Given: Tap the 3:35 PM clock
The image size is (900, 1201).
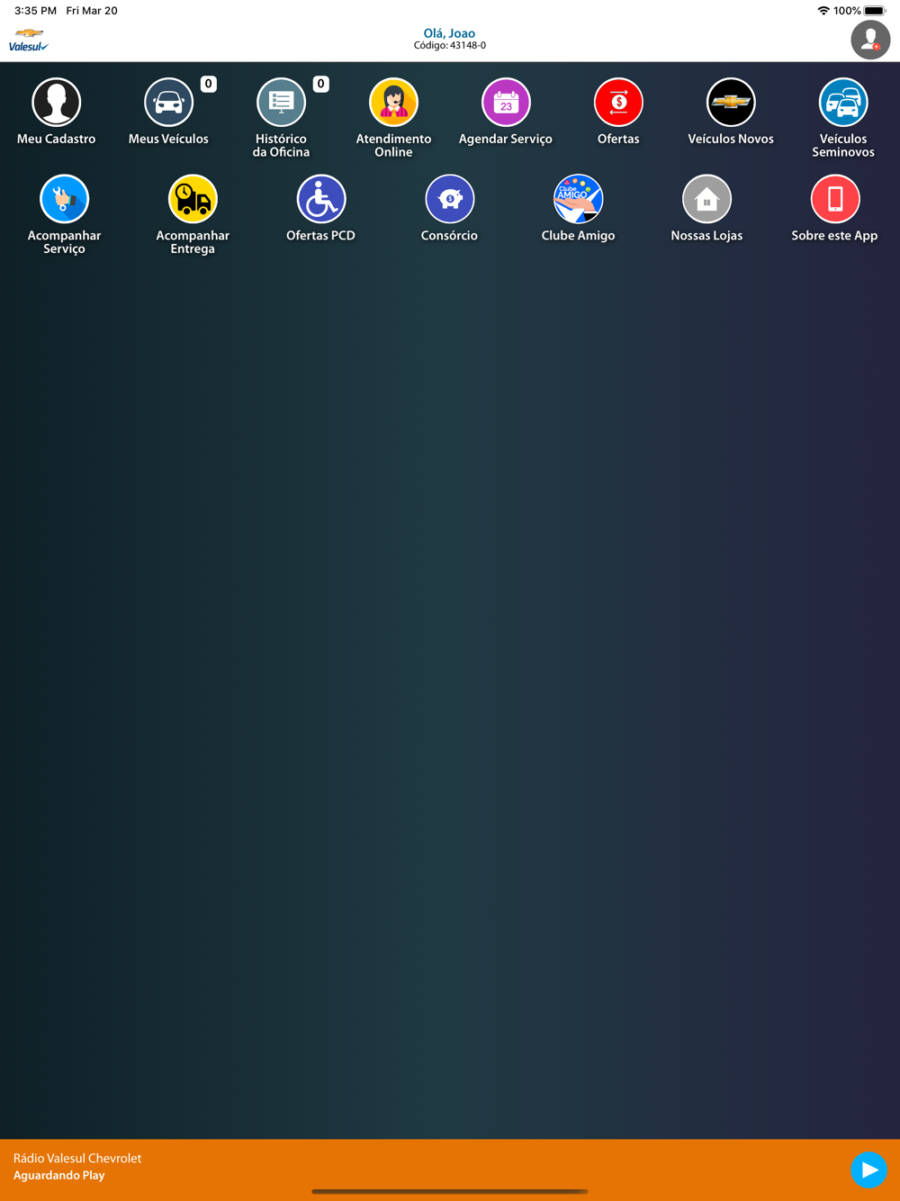Looking at the screenshot, I should (35, 11).
